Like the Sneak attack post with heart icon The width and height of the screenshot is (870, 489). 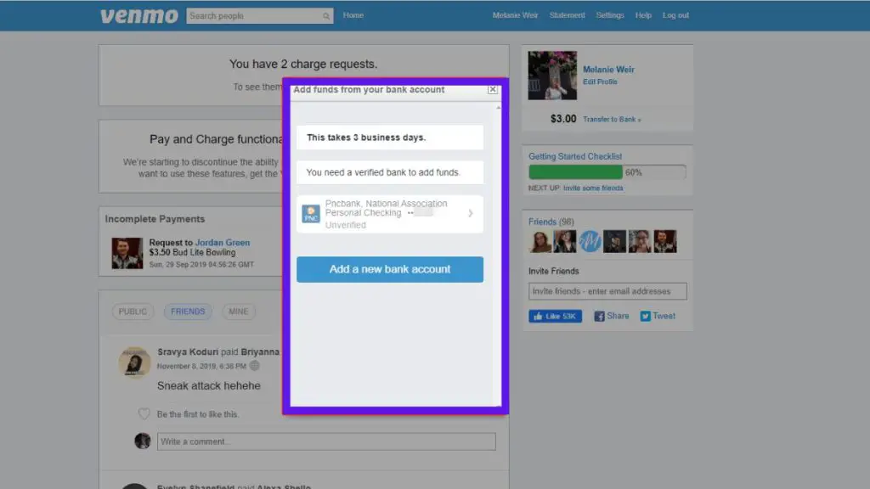point(144,414)
